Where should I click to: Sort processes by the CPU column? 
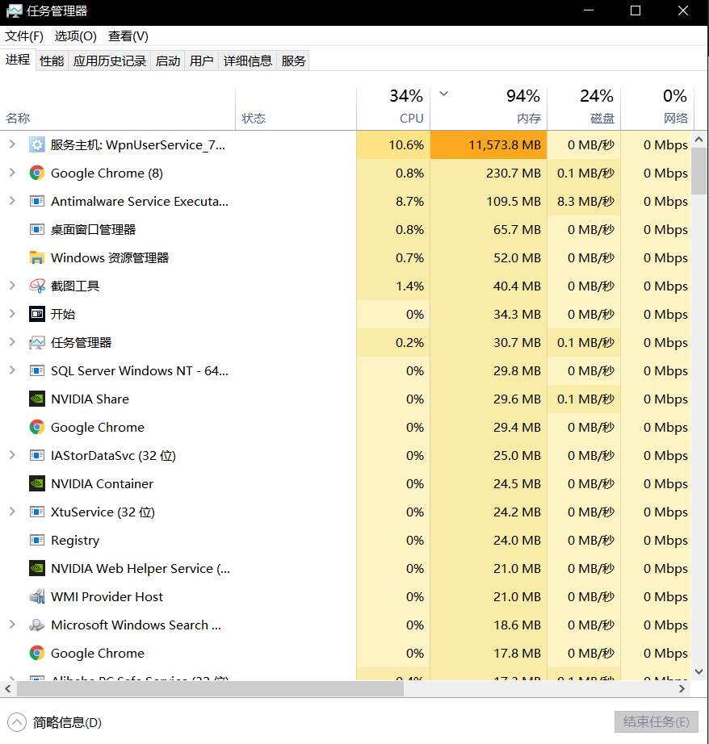[x=393, y=109]
